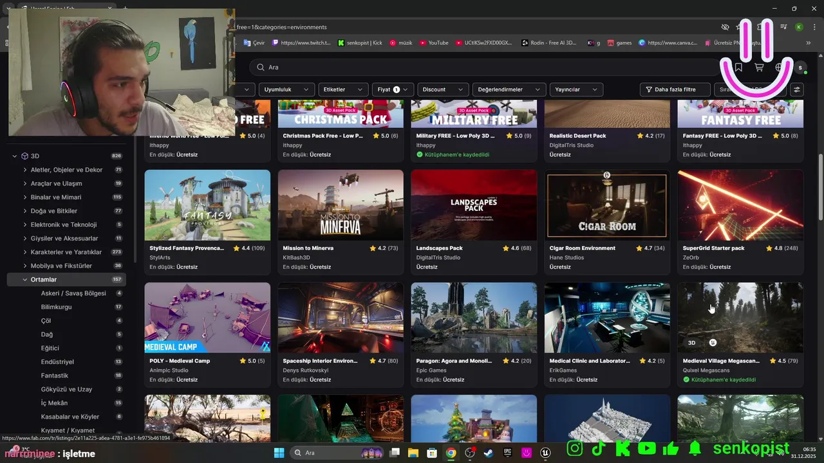Select Endüstriyel subcategory

point(57,362)
